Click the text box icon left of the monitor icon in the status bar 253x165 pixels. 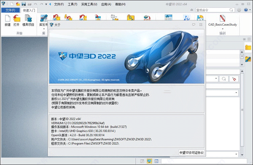[x=142, y=161]
